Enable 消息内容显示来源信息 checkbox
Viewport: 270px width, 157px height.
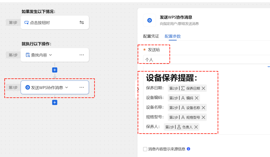[145, 149]
